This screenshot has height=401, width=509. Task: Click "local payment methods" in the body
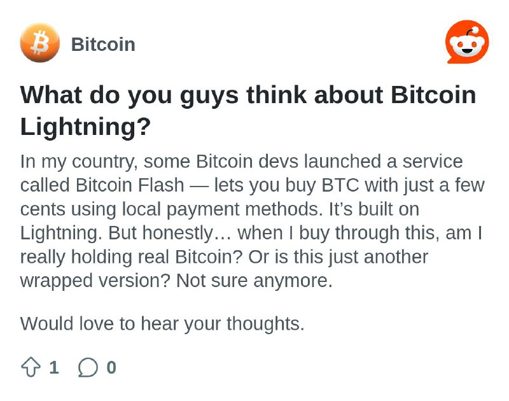coord(222,209)
